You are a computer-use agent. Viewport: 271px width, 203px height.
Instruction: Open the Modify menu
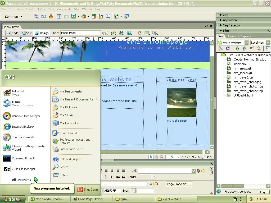pos(40,9)
